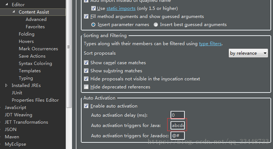
Task: Click Auto activation triggers for Javadoc field
Action: [x=177, y=136]
